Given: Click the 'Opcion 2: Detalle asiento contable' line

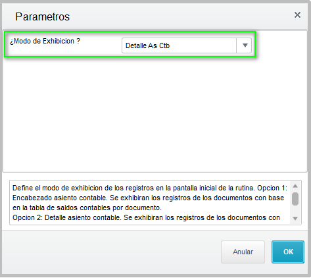Looking at the screenshot, I should point(146,217).
